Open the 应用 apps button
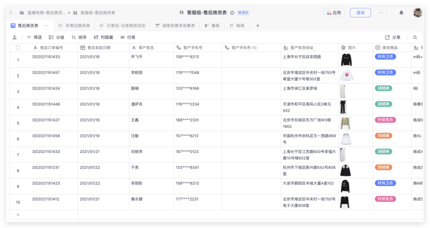This screenshot has height=228, width=430. (334, 13)
